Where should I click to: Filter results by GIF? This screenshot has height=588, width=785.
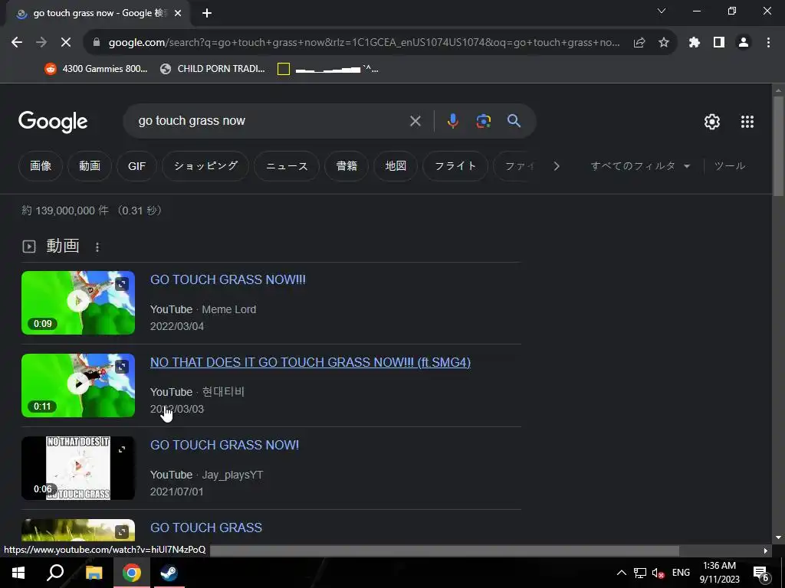tap(136, 166)
